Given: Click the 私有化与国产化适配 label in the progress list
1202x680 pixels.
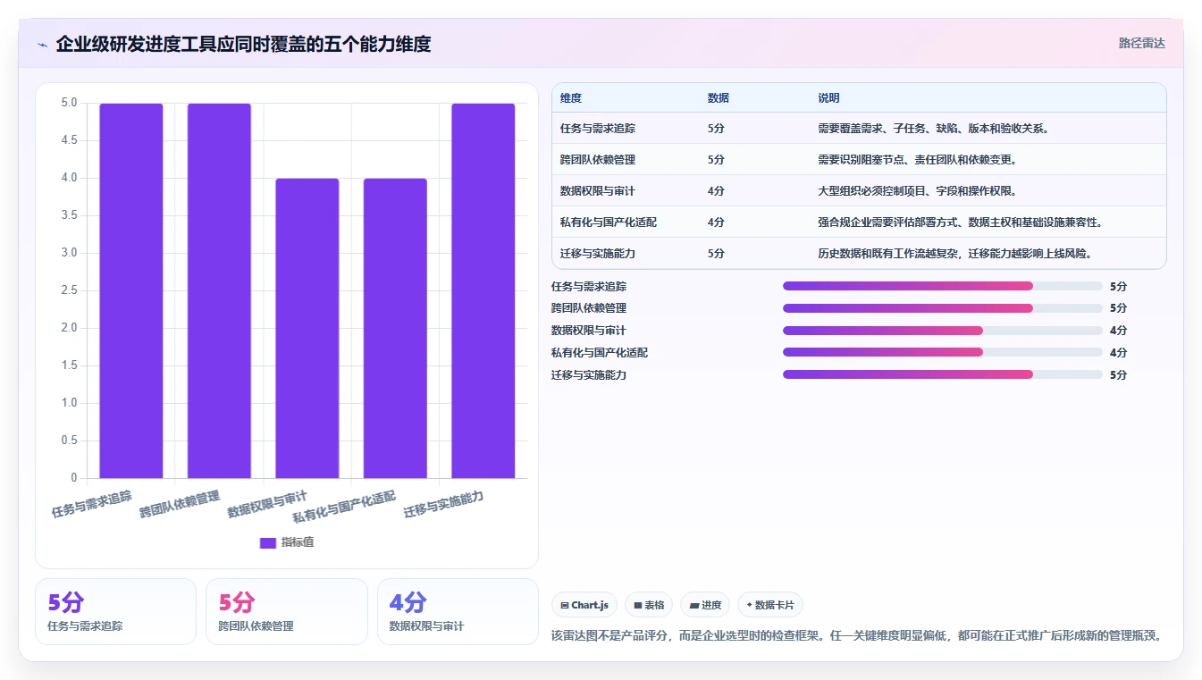Looking at the screenshot, I should pyautogui.click(x=600, y=353).
